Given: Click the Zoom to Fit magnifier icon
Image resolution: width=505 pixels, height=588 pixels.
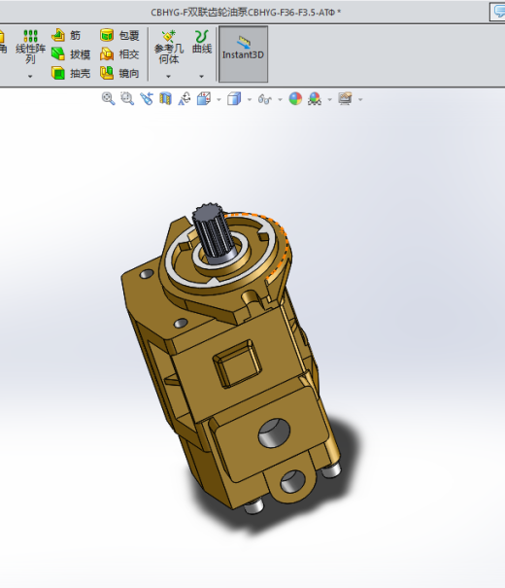Looking at the screenshot, I should pyautogui.click(x=108, y=99).
